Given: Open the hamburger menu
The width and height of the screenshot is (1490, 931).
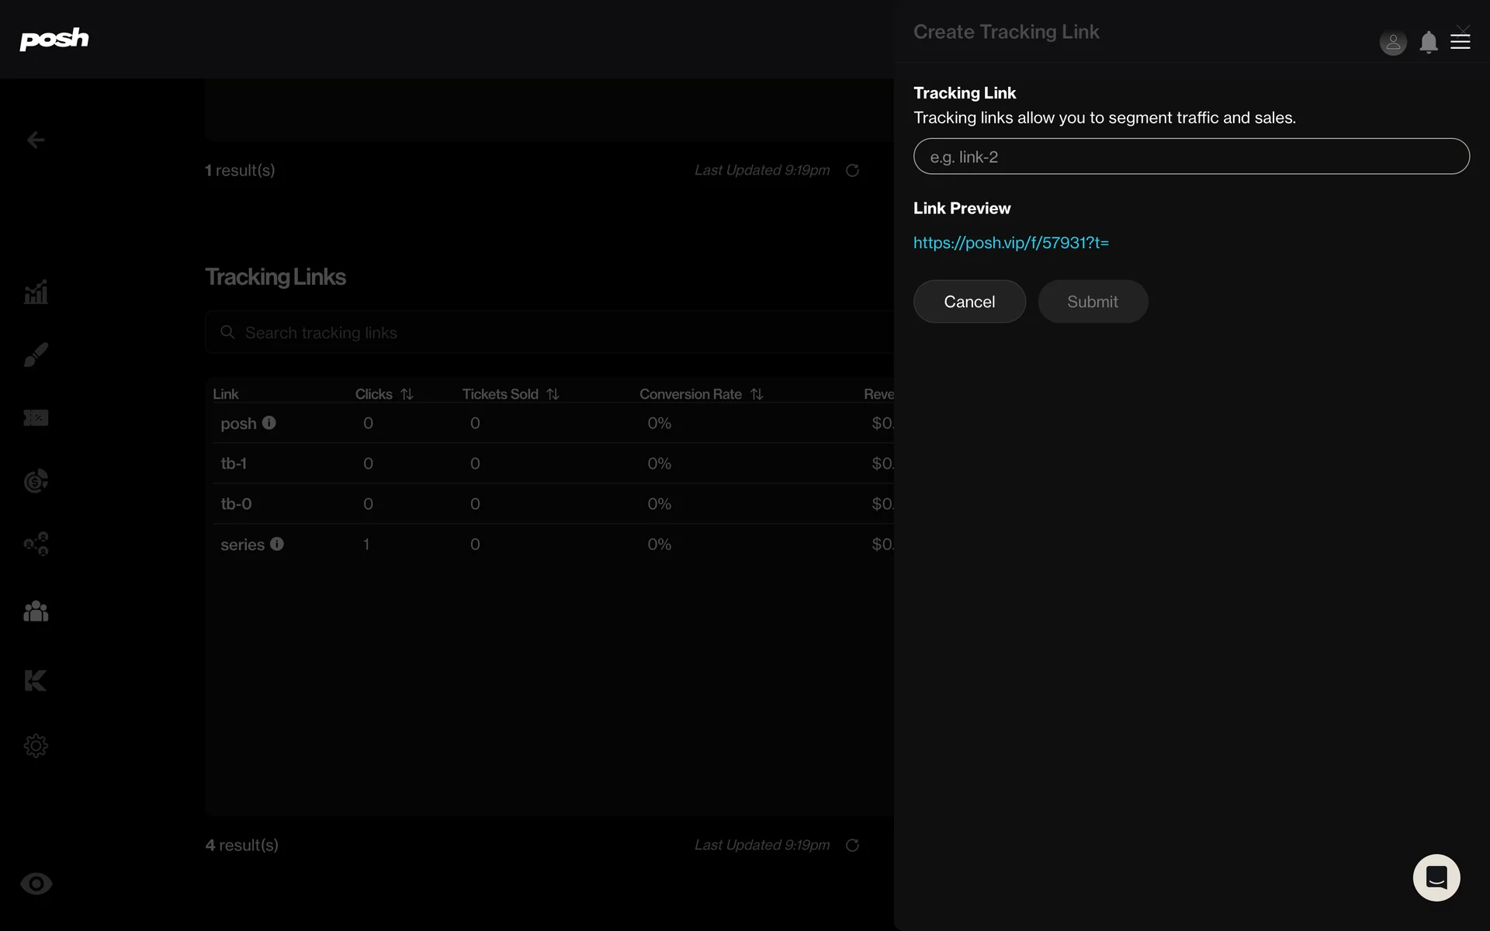Looking at the screenshot, I should [1461, 42].
